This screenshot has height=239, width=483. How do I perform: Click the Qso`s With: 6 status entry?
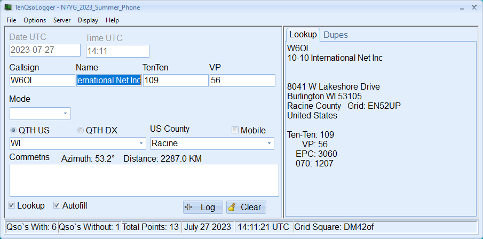31,227
